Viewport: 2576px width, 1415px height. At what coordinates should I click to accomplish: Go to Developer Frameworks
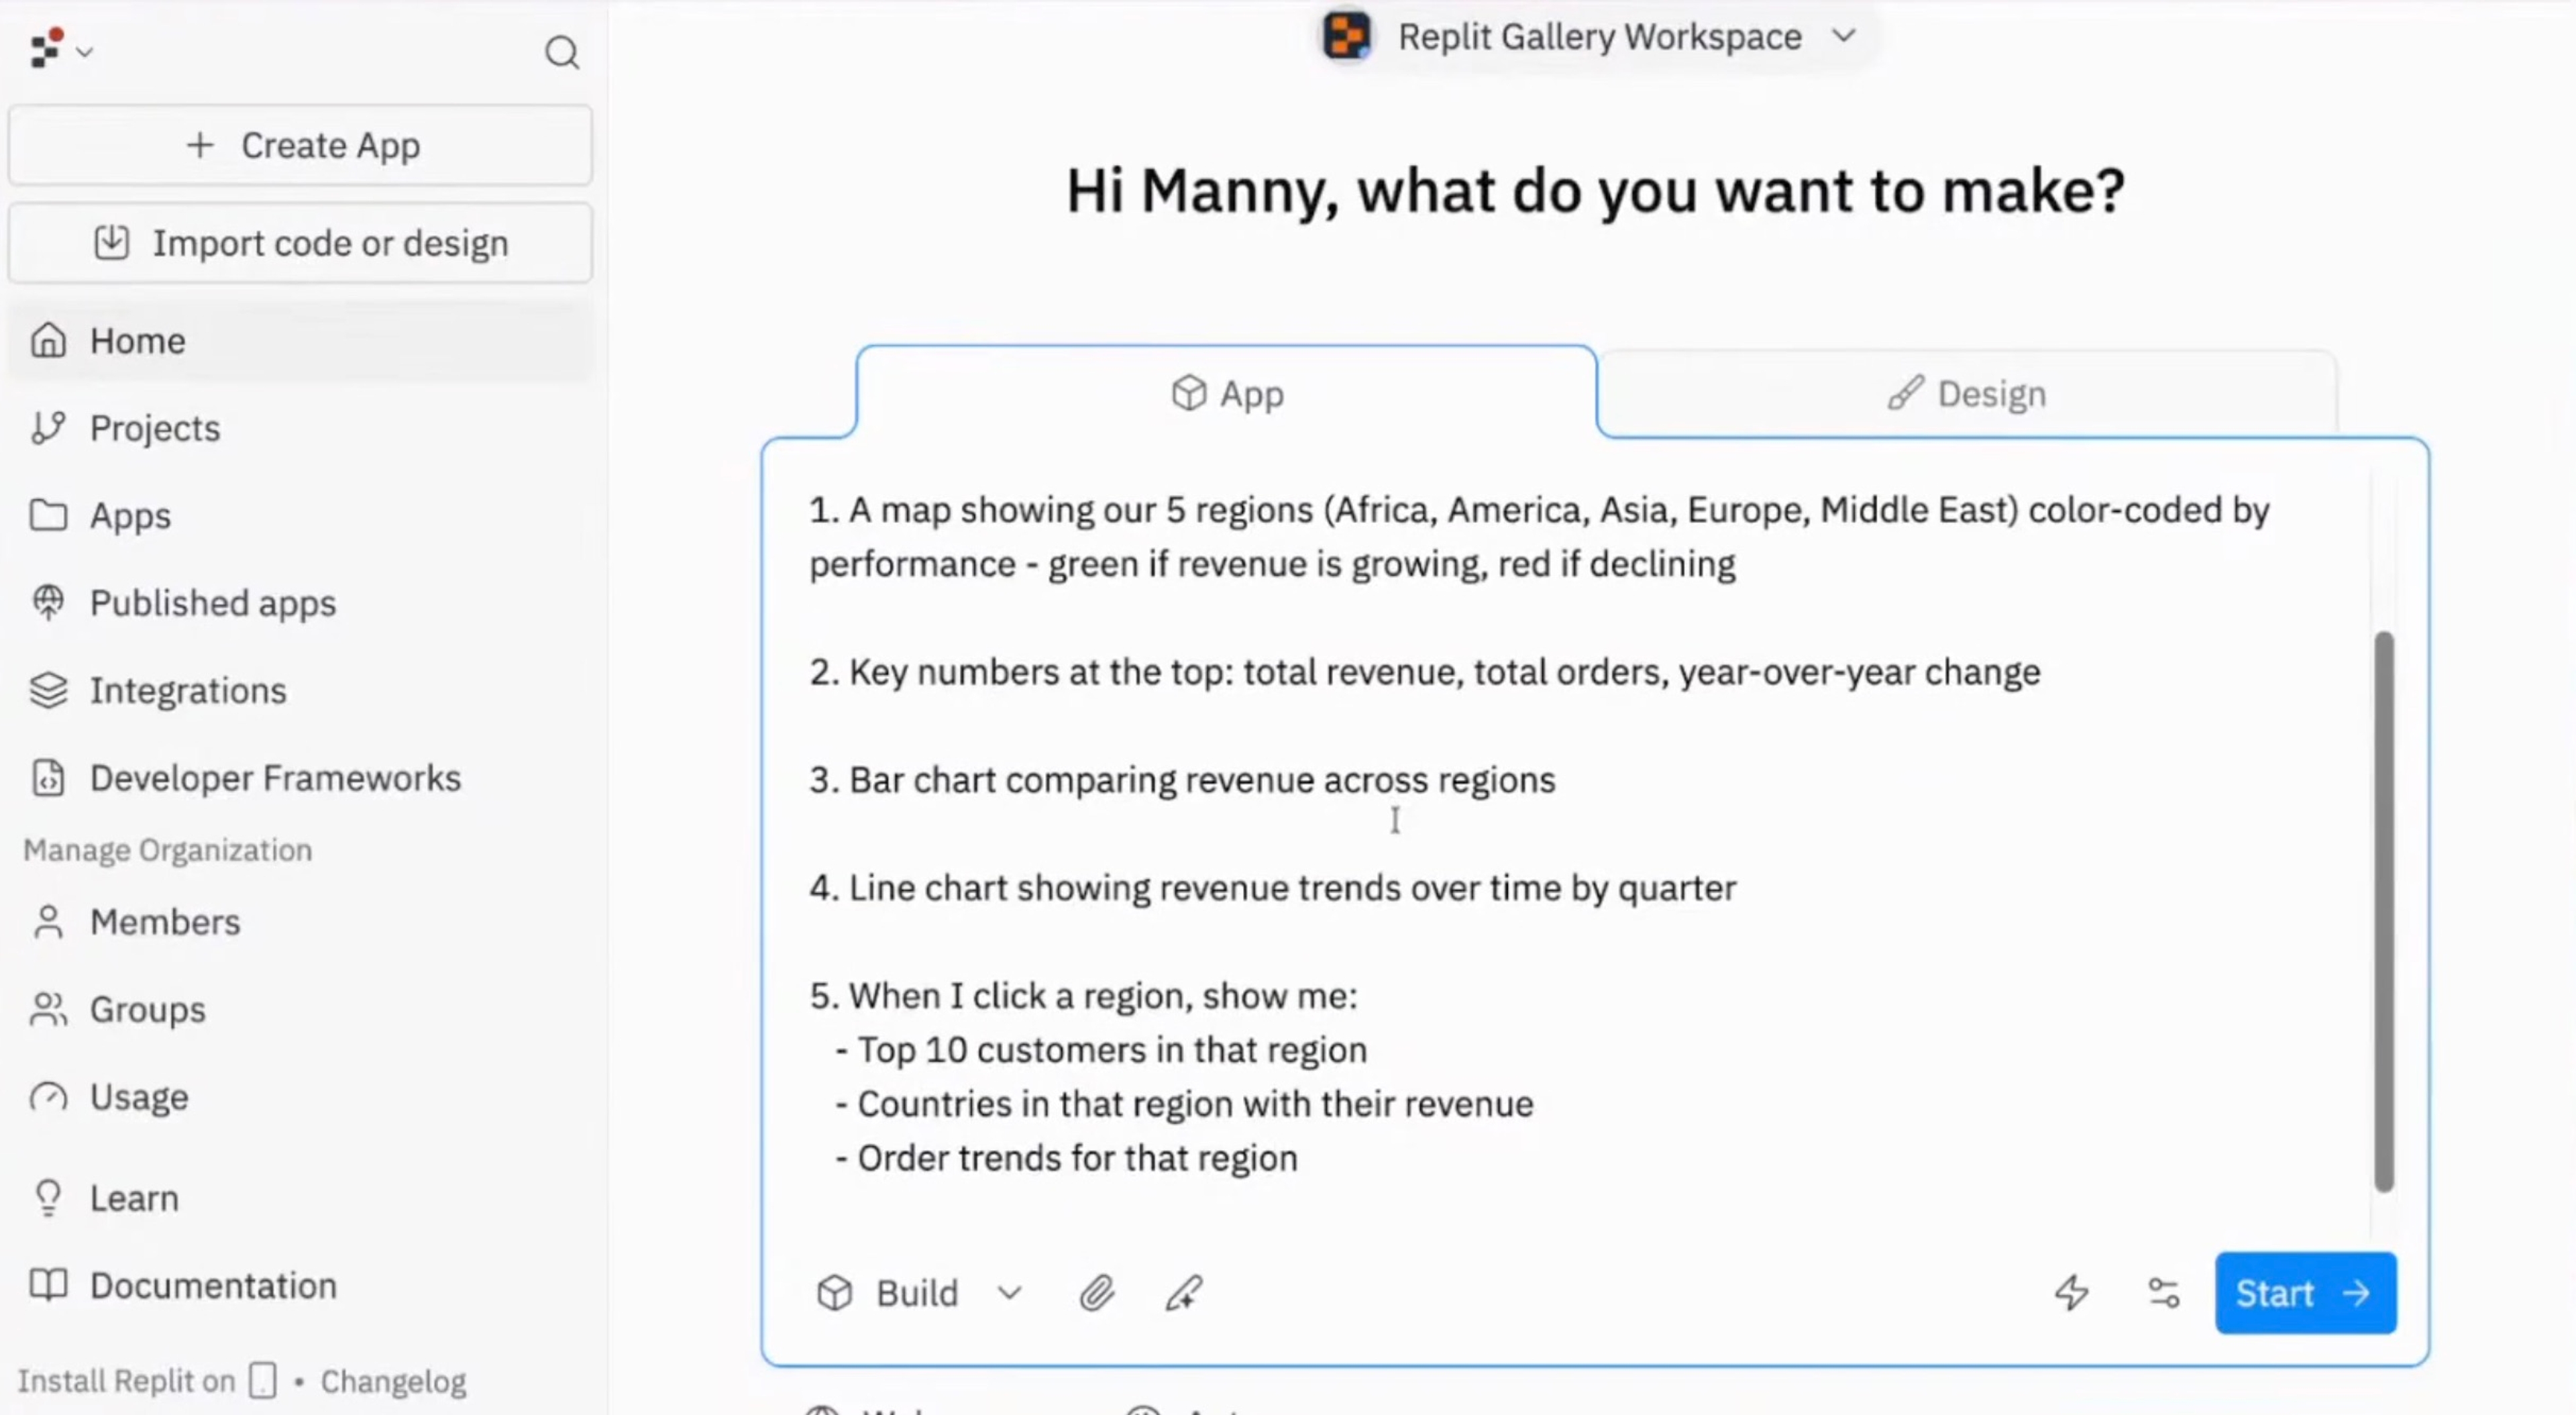pos(275,778)
